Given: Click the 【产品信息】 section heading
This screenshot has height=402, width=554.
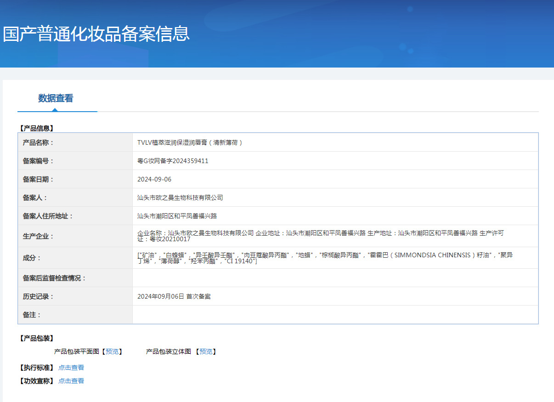Looking at the screenshot, I should point(37,128).
